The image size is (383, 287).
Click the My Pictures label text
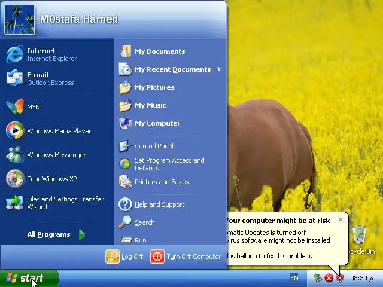(154, 87)
